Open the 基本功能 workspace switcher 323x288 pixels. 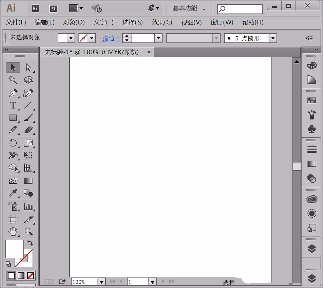(189, 8)
